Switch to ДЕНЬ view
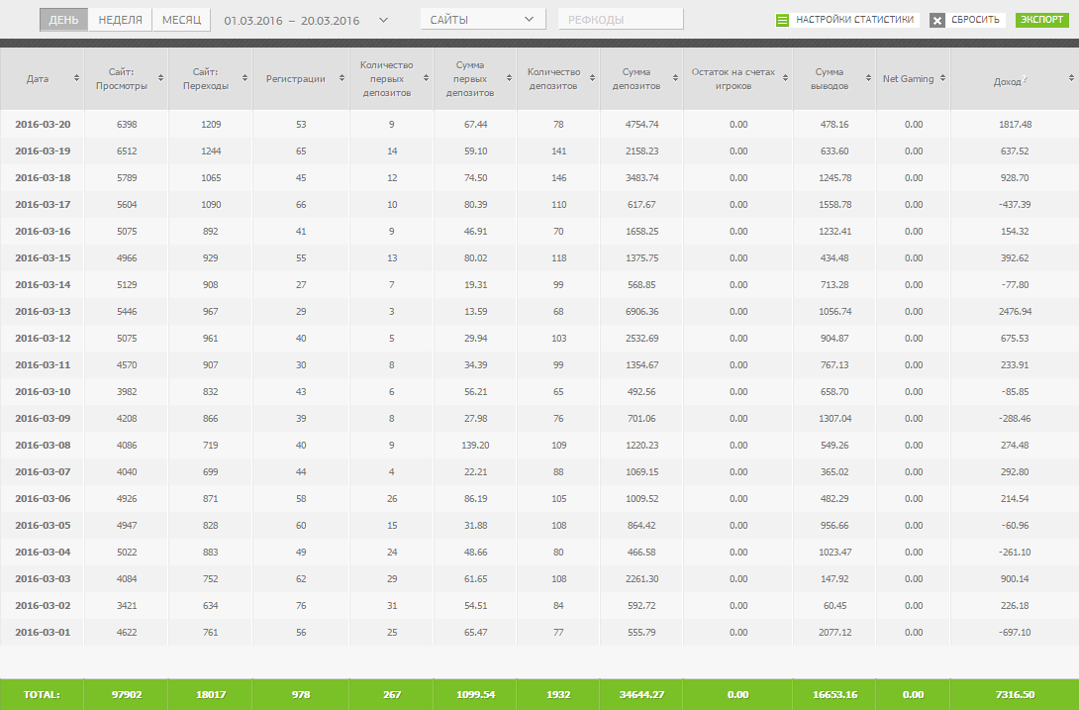This screenshot has width=1079, height=710. [63, 20]
